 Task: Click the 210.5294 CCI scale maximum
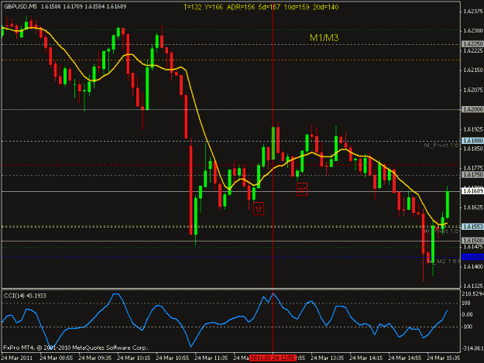click(472, 294)
